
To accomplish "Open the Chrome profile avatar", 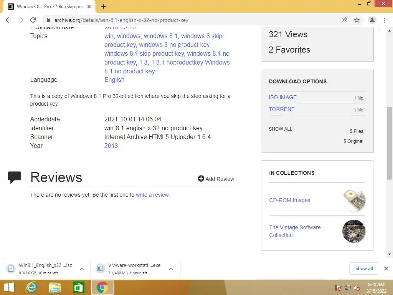I will 372,20.
